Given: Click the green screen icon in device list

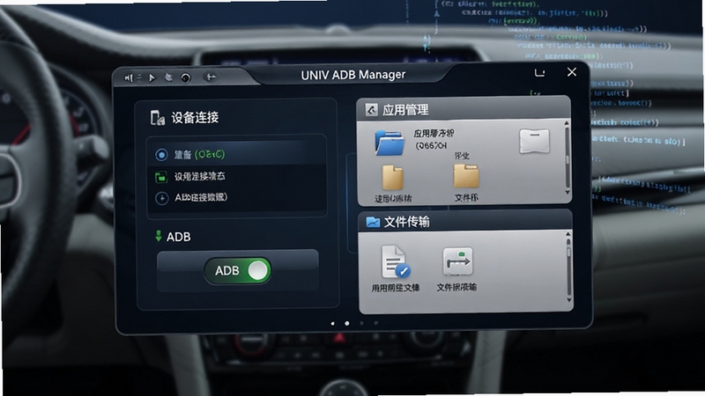Looking at the screenshot, I should [x=161, y=177].
